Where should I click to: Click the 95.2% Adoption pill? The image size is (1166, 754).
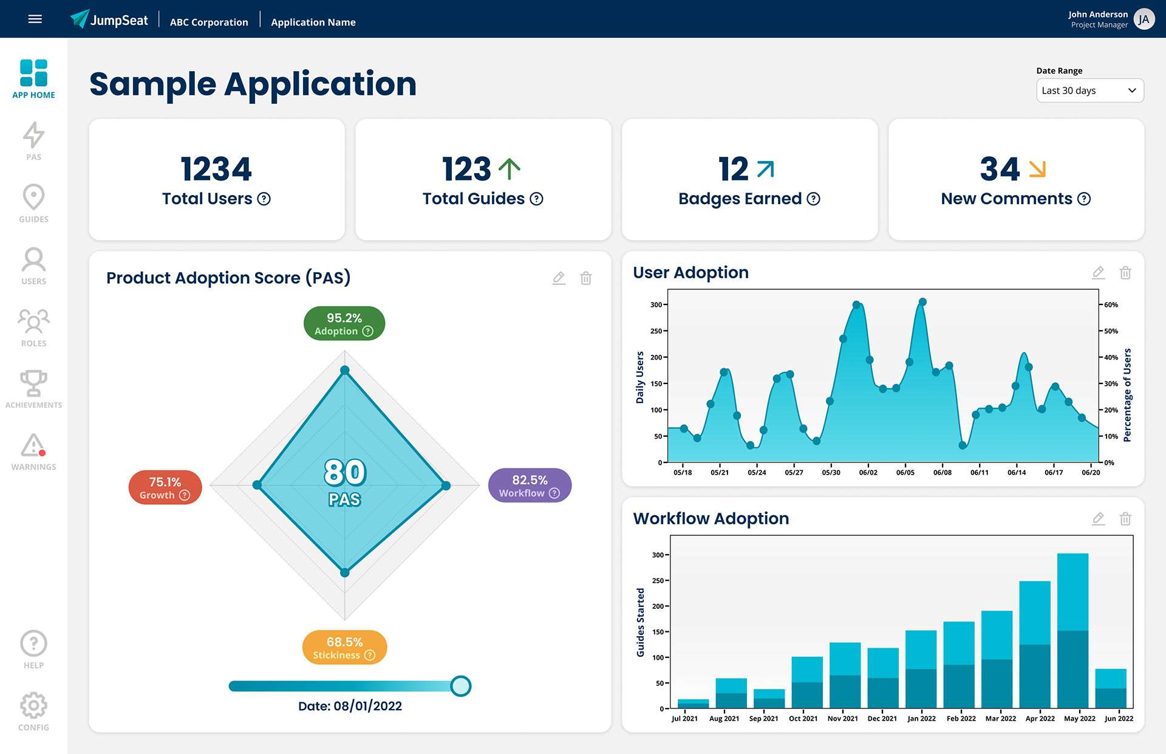(344, 323)
